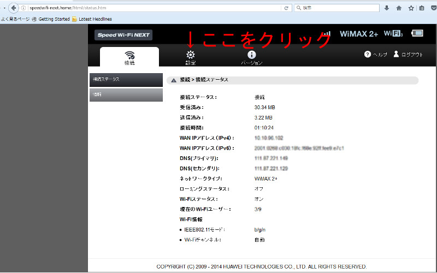437x273 pixels.
Task: Click the 接続 > 接続ステータス breadcrumb text
Action: point(204,80)
